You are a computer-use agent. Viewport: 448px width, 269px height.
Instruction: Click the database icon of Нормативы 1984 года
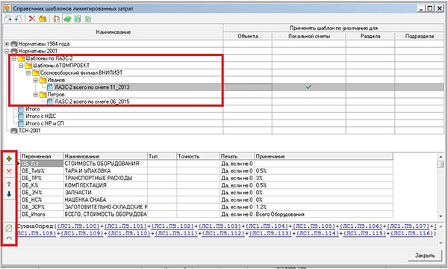point(13,44)
